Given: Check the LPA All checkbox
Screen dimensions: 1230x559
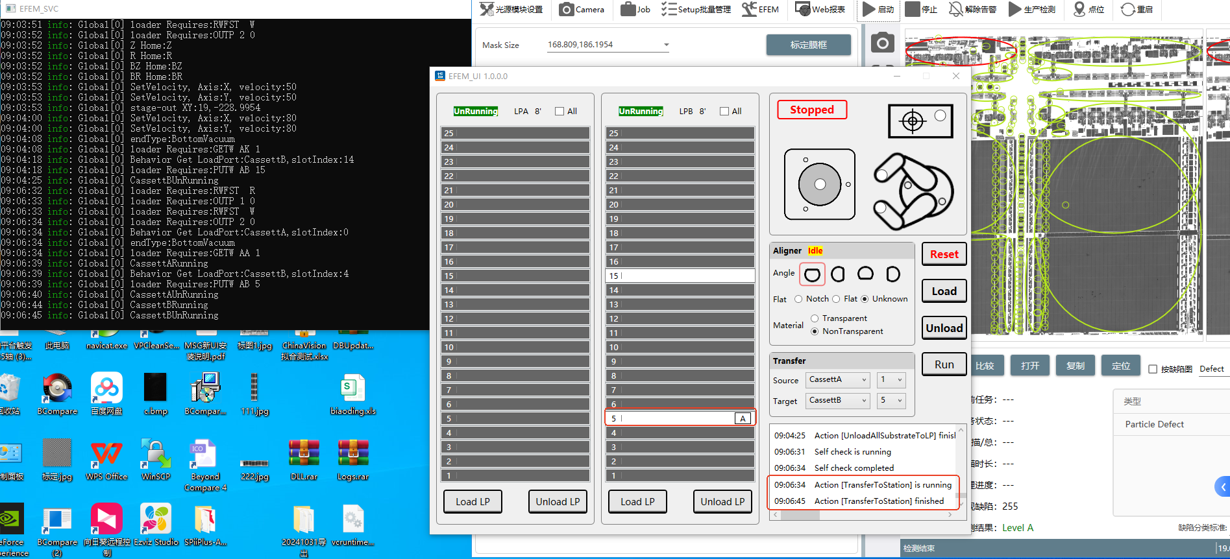Looking at the screenshot, I should pyautogui.click(x=560, y=112).
